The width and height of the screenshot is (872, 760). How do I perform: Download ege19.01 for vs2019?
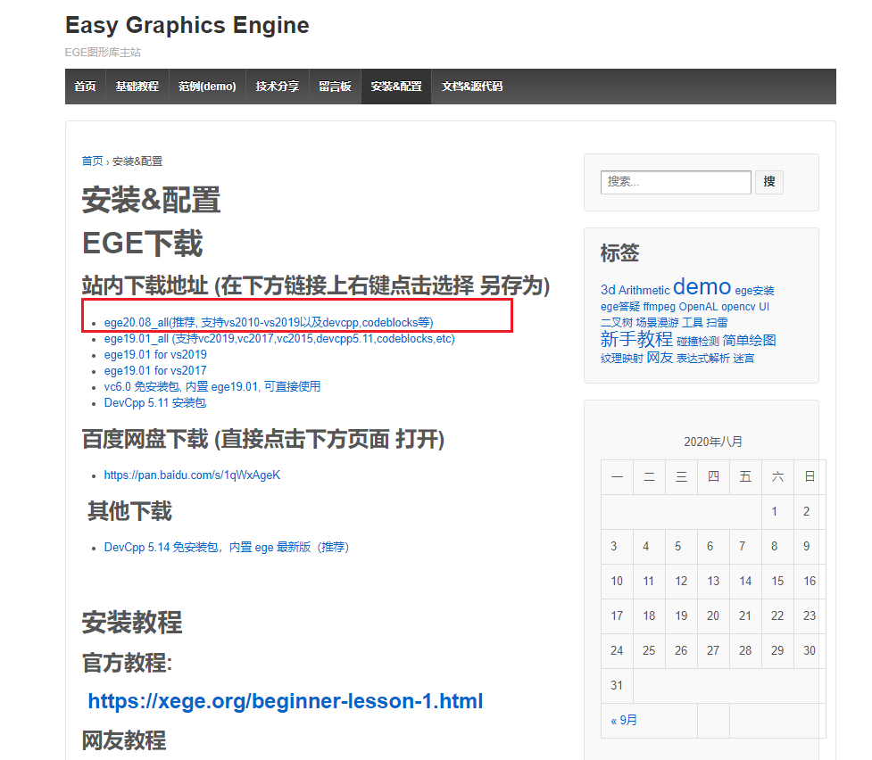(x=153, y=354)
